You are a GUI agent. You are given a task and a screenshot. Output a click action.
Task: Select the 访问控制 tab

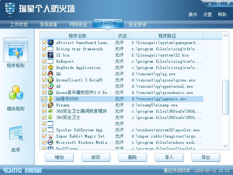click(108, 23)
